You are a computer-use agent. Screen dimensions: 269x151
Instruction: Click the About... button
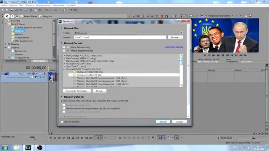(100, 91)
